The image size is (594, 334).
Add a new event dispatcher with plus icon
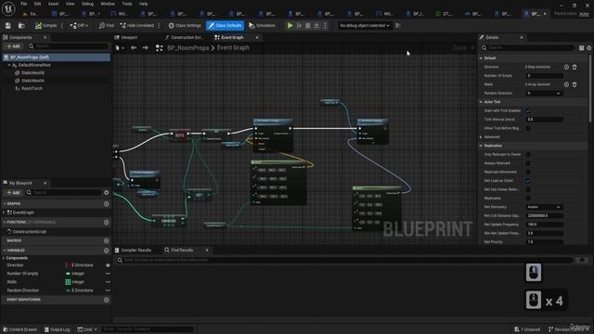tap(107, 300)
